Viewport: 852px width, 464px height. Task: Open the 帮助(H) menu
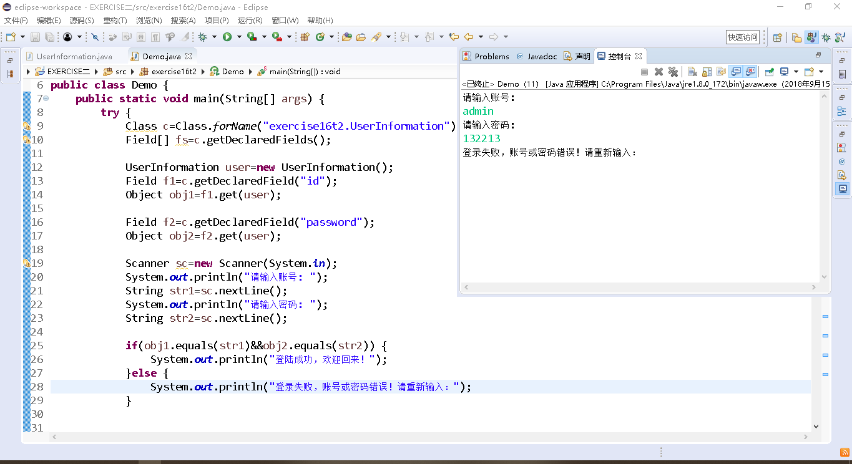click(x=320, y=21)
